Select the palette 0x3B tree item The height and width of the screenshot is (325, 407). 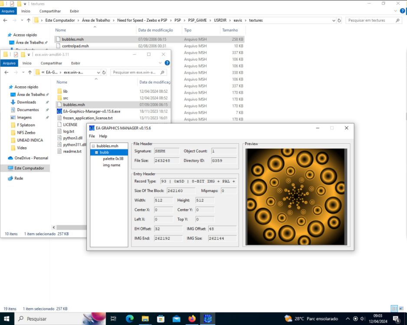113,159
